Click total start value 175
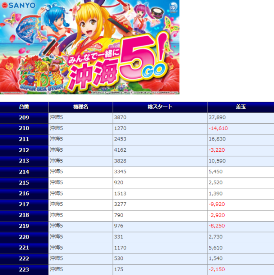 point(119,269)
